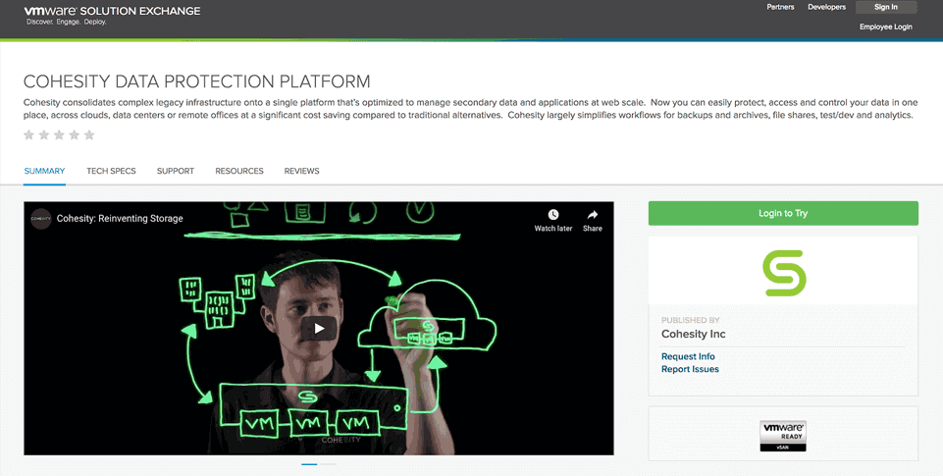Click the Sign In button
The image size is (943, 476).
[x=885, y=7]
